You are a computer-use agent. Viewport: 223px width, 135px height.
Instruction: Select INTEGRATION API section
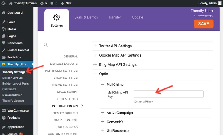pyautogui.click(x=65, y=106)
